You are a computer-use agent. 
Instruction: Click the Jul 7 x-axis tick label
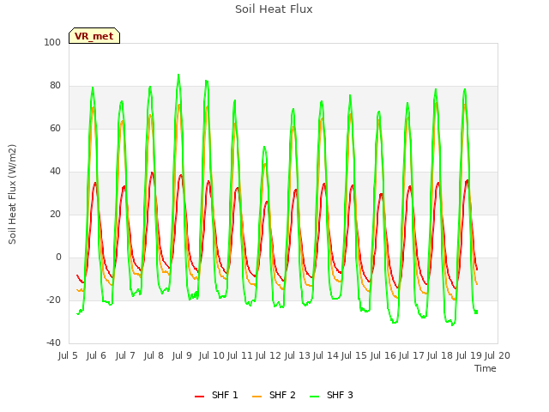point(125,355)
